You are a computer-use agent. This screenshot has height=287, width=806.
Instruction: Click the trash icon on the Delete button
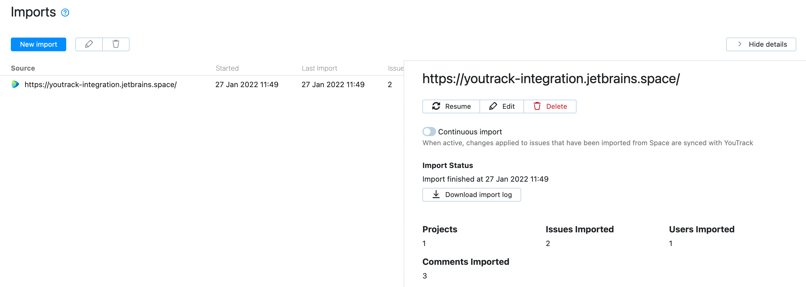(537, 106)
